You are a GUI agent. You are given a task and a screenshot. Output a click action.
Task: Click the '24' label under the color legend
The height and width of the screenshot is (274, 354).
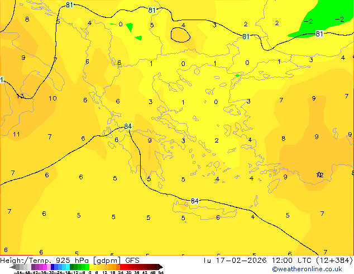tap(121, 272)
